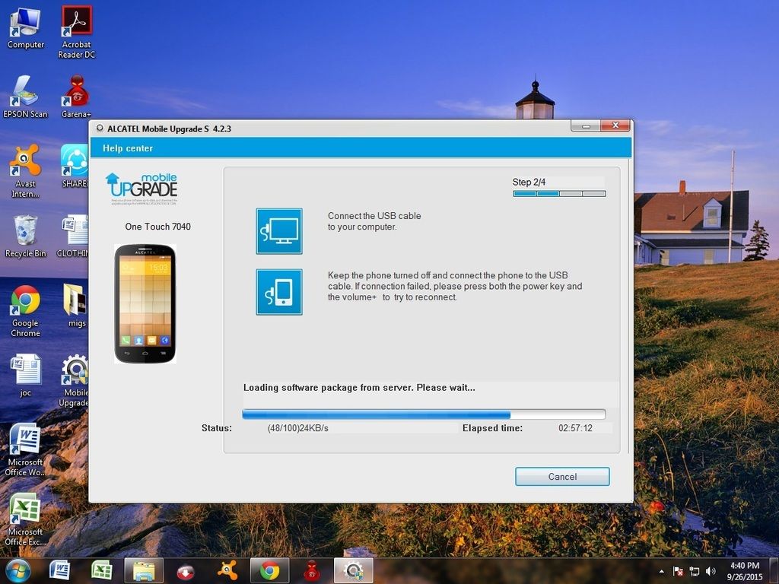
Task: Click the Windows Start button
Action: coord(17,570)
